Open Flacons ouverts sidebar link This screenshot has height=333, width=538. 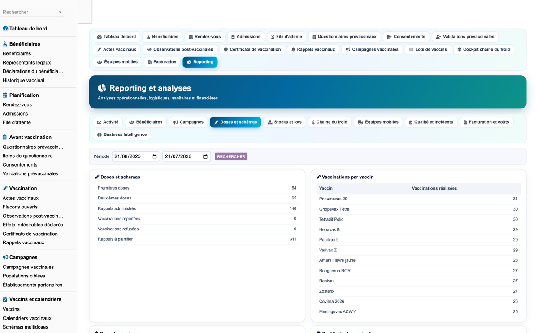pyautogui.click(x=20, y=207)
